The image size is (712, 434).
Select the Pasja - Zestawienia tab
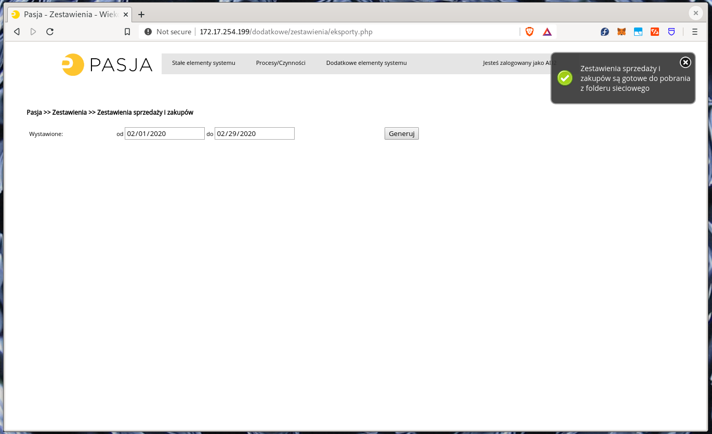[70, 15]
